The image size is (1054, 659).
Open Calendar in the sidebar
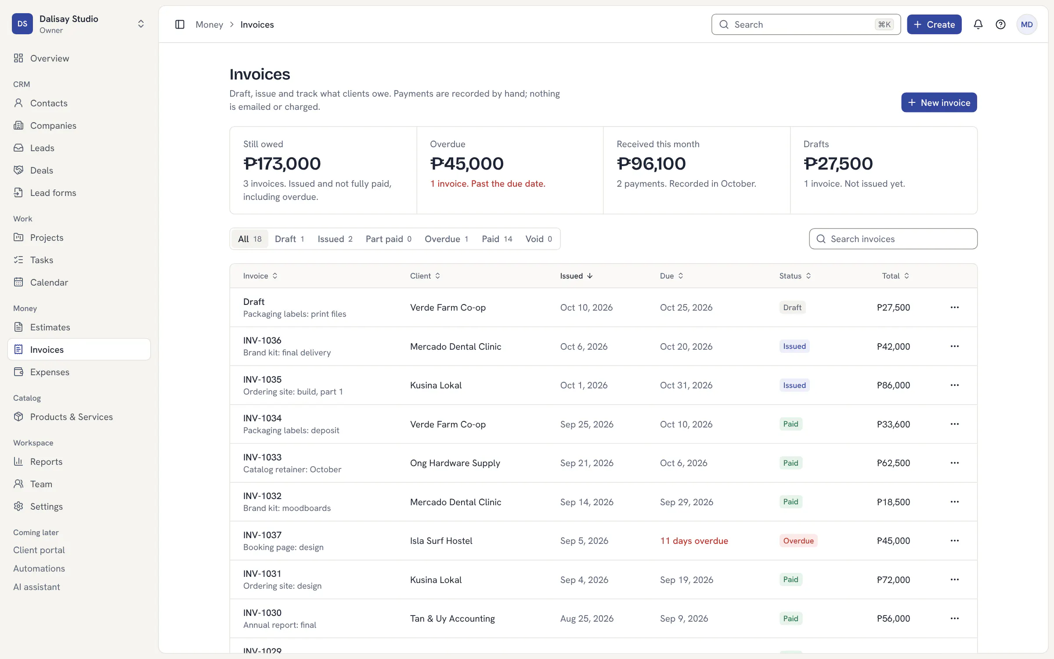[x=79, y=282]
